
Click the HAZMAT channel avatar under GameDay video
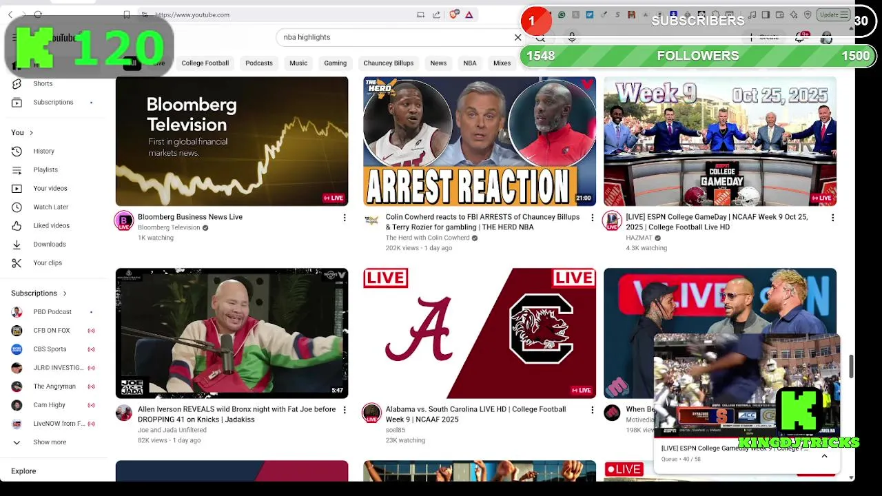612,220
